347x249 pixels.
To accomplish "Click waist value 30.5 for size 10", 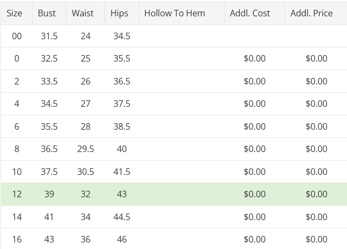I will pos(85,172).
